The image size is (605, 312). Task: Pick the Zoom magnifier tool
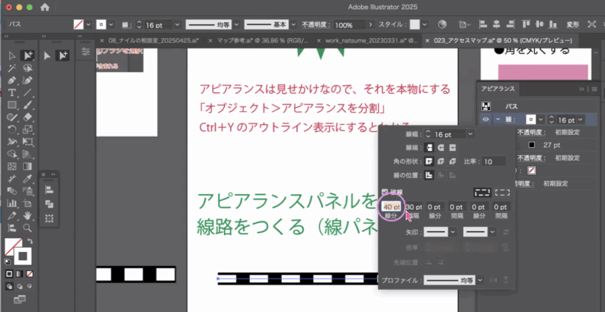[x=27, y=228]
